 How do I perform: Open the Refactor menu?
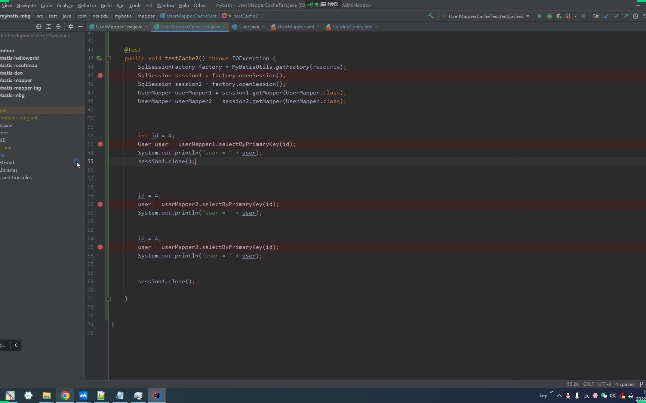pyautogui.click(x=87, y=5)
